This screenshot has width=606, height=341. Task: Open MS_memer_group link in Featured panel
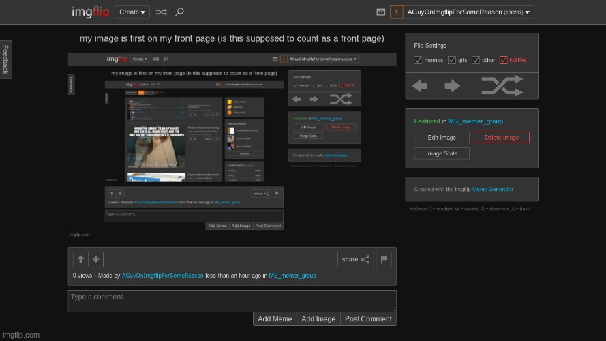pos(475,121)
